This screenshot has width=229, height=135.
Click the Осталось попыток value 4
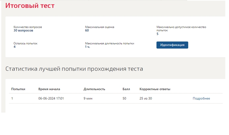point(14,47)
